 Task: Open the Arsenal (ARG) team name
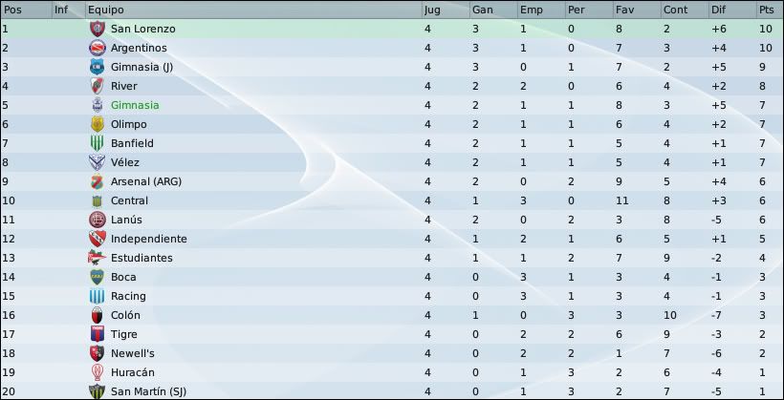[x=146, y=181]
